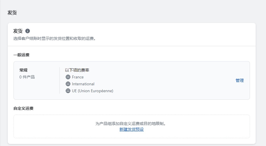Click the top page heading 发货
Image resolution: width=266 pixels, height=146 pixels.
(12, 13)
